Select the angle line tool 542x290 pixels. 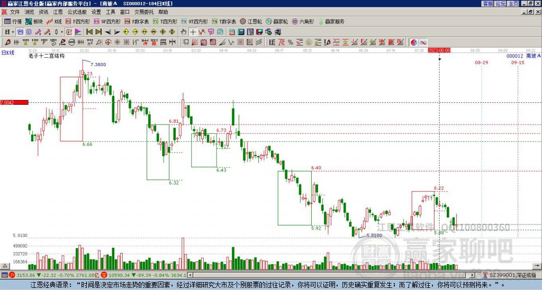[222, 42]
